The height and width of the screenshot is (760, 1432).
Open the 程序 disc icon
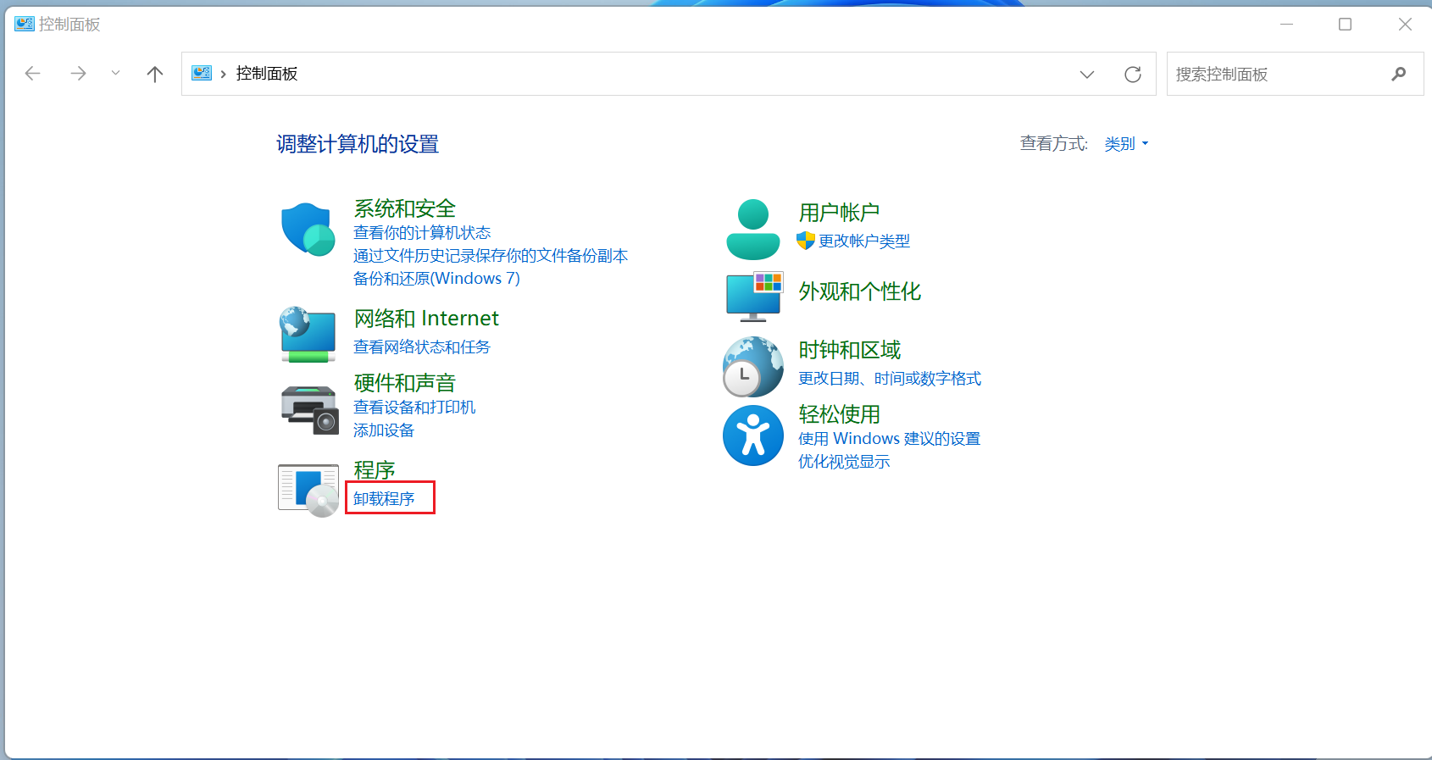click(x=308, y=490)
